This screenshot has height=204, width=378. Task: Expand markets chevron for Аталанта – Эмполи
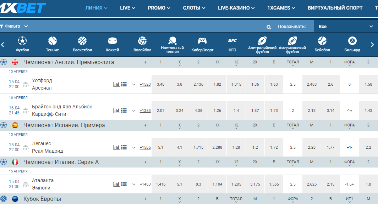click(x=134, y=184)
